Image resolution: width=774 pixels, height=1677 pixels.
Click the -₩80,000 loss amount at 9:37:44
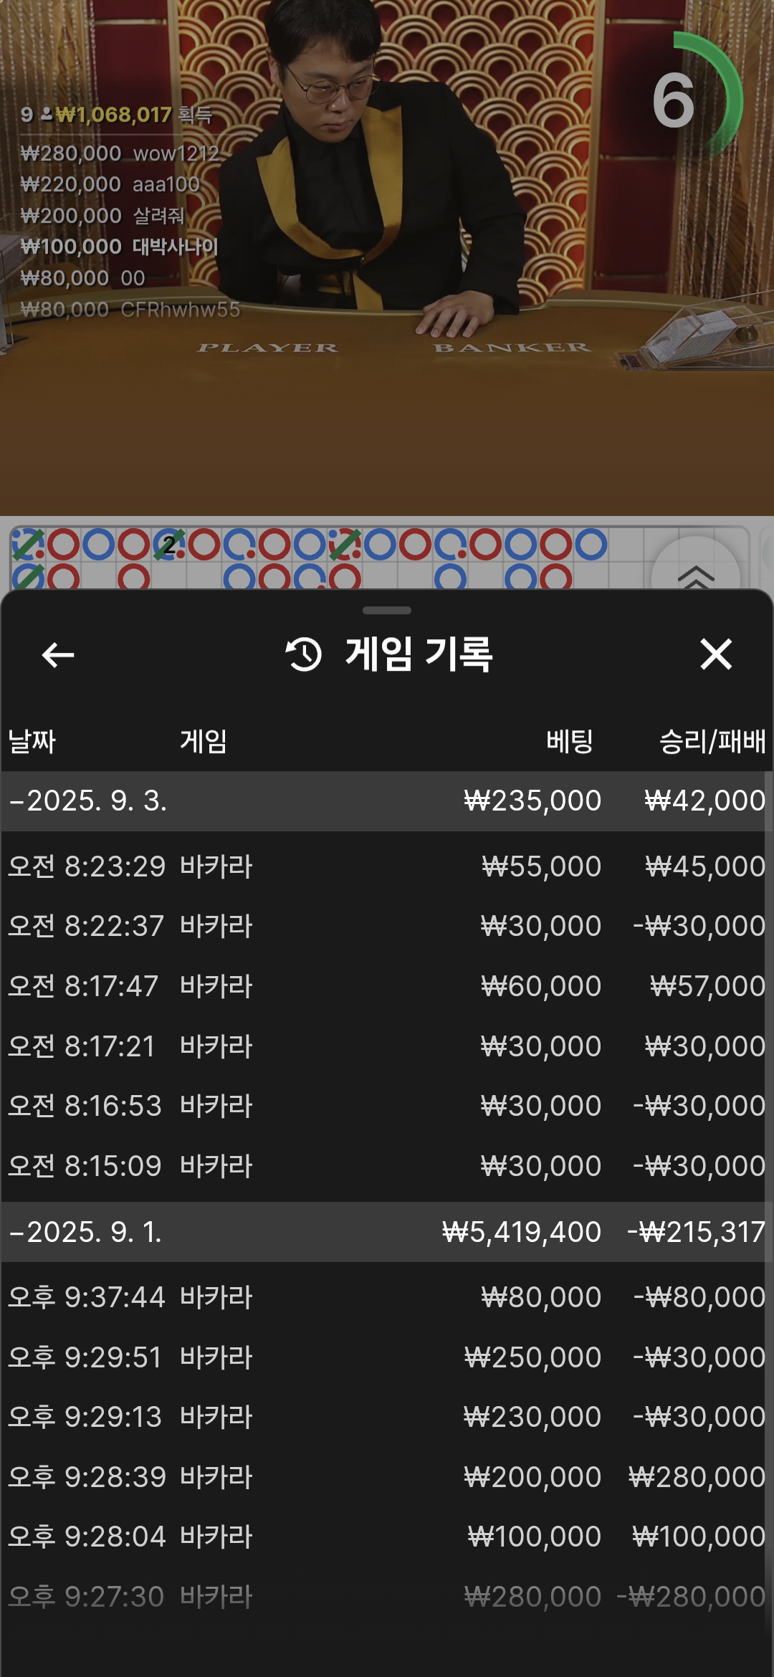(699, 1297)
